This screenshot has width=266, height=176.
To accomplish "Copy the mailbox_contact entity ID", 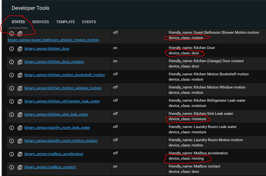I will pos(20,167).
